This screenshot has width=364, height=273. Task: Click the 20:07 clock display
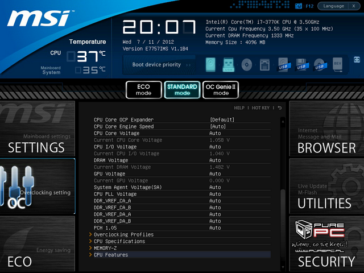coord(159,27)
